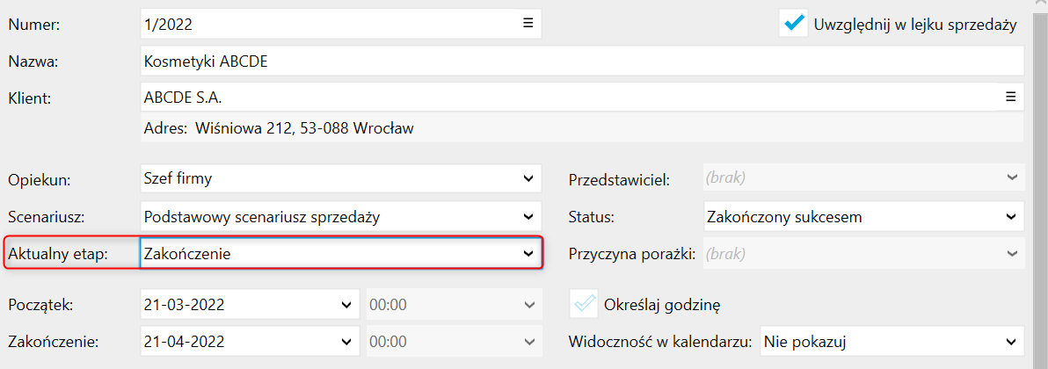This screenshot has height=369, width=1048.
Task: Expand Widoczność w kalendarzu dropdown
Action: pyautogui.click(x=1010, y=341)
